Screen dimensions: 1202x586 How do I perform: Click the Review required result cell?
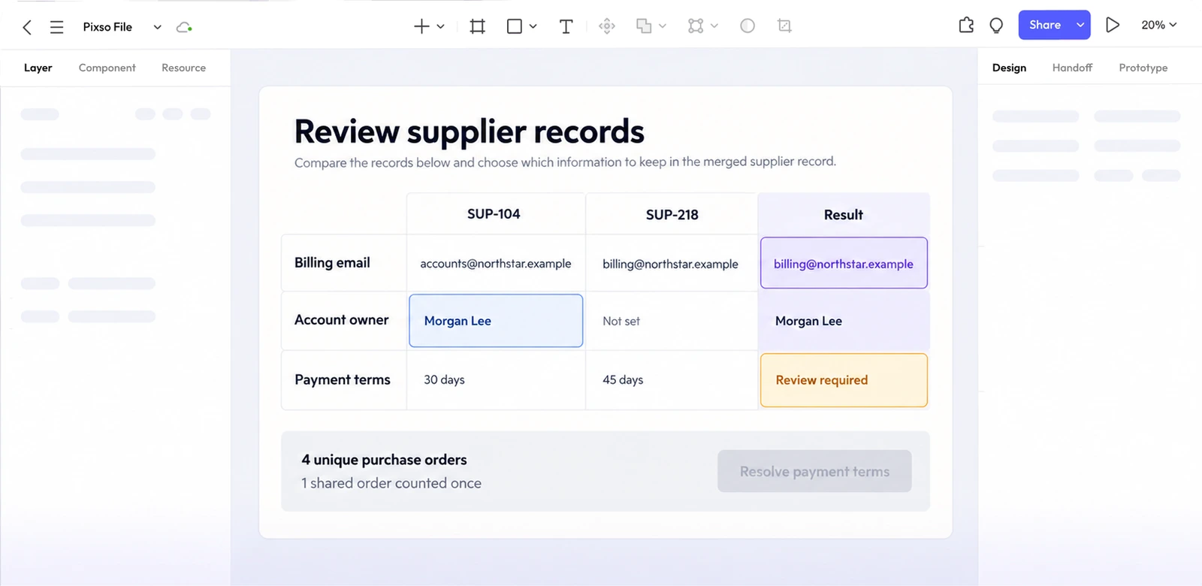click(844, 380)
